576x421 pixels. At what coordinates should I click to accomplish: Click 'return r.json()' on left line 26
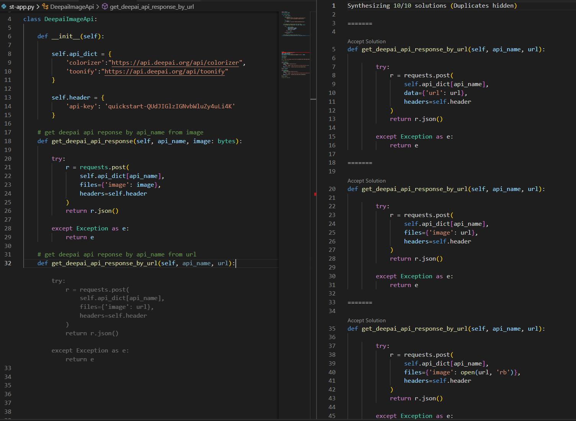92,210
